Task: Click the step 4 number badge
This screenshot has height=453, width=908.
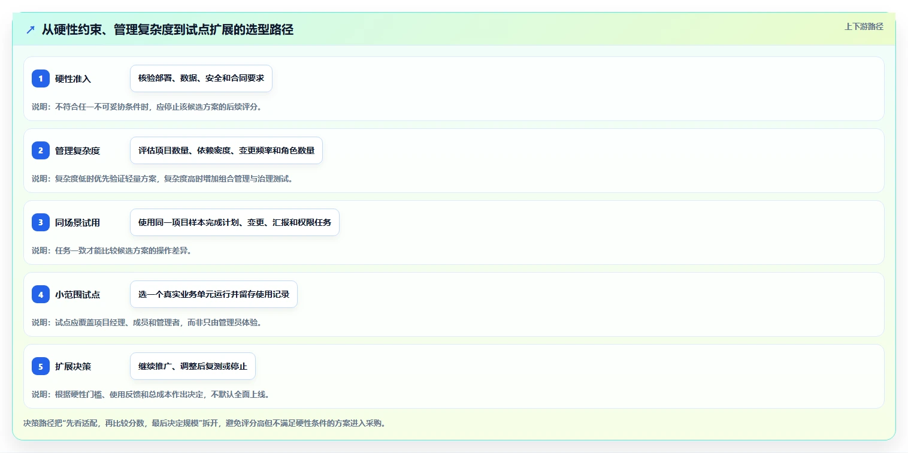Action: [41, 294]
